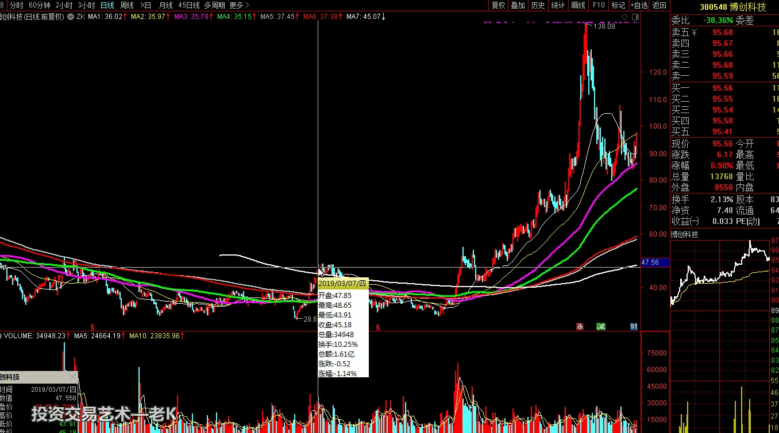Click the red S marker under the crosshair tooltip
Screen dimensions: 779x433
377,327
